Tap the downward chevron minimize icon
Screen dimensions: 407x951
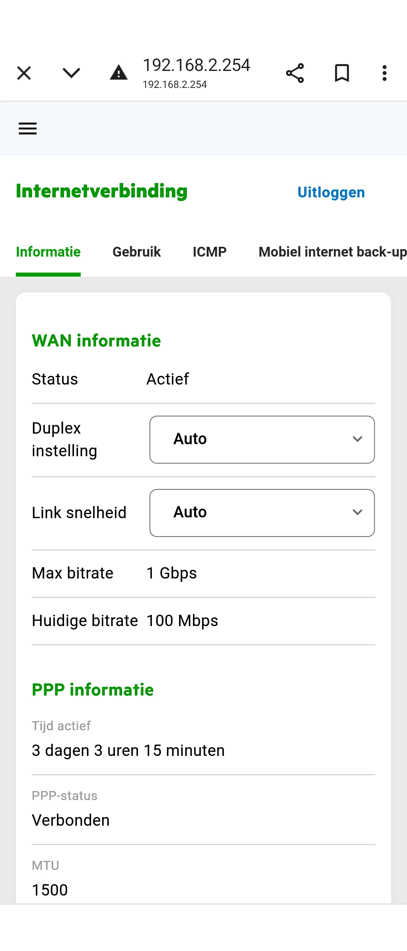tap(71, 73)
